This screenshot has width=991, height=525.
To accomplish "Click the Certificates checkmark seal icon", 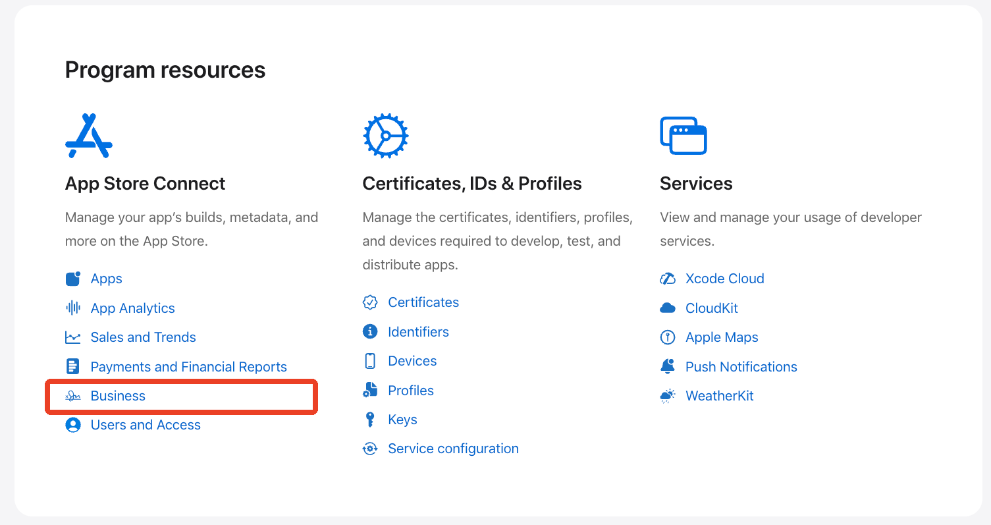I will 370,302.
